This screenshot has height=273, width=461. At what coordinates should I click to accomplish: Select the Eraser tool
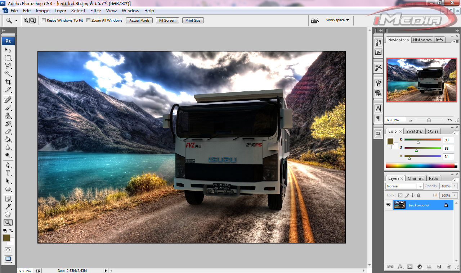tap(8, 132)
